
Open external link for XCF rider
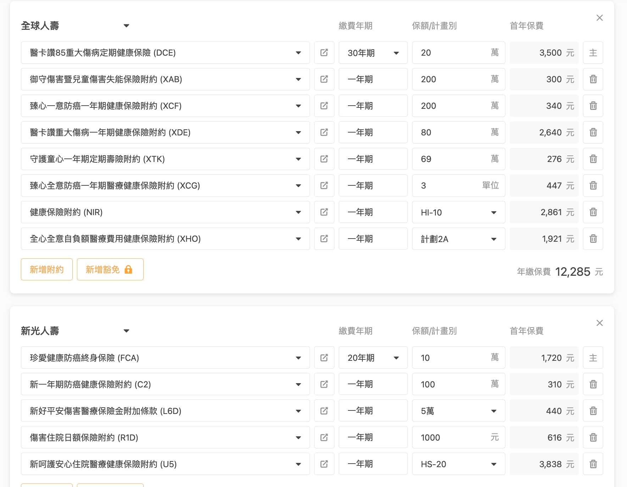(x=324, y=106)
